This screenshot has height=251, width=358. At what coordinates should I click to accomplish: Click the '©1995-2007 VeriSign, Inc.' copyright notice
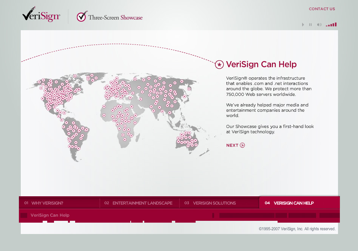pyautogui.click(x=297, y=229)
